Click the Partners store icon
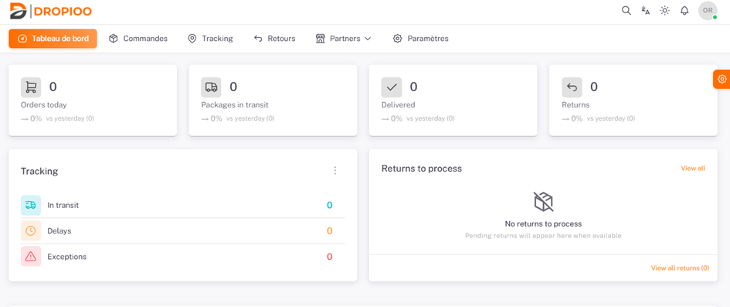This screenshot has width=730, height=307. tap(320, 39)
